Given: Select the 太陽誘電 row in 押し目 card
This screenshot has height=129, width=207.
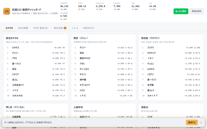Looking at the screenshot, I should [x=36, y=117].
